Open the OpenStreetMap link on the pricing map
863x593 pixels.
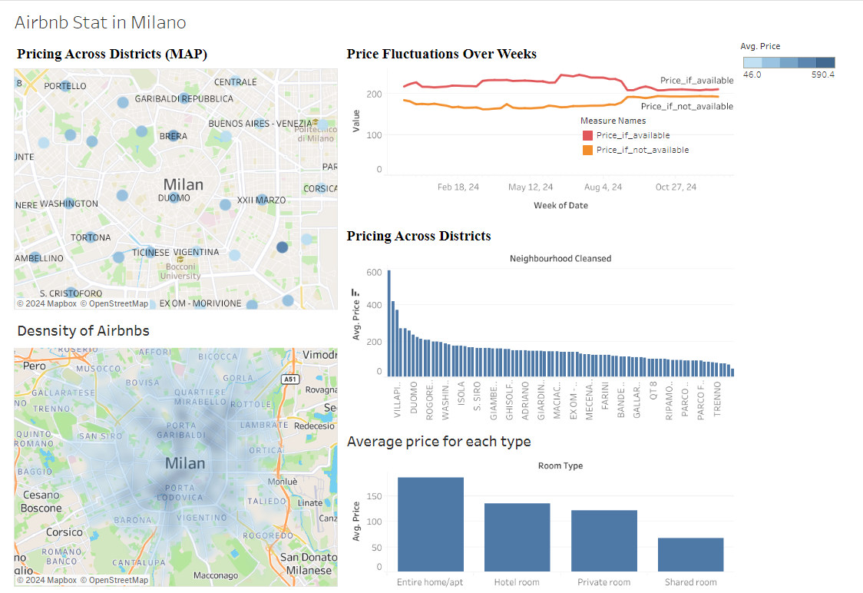(x=114, y=303)
